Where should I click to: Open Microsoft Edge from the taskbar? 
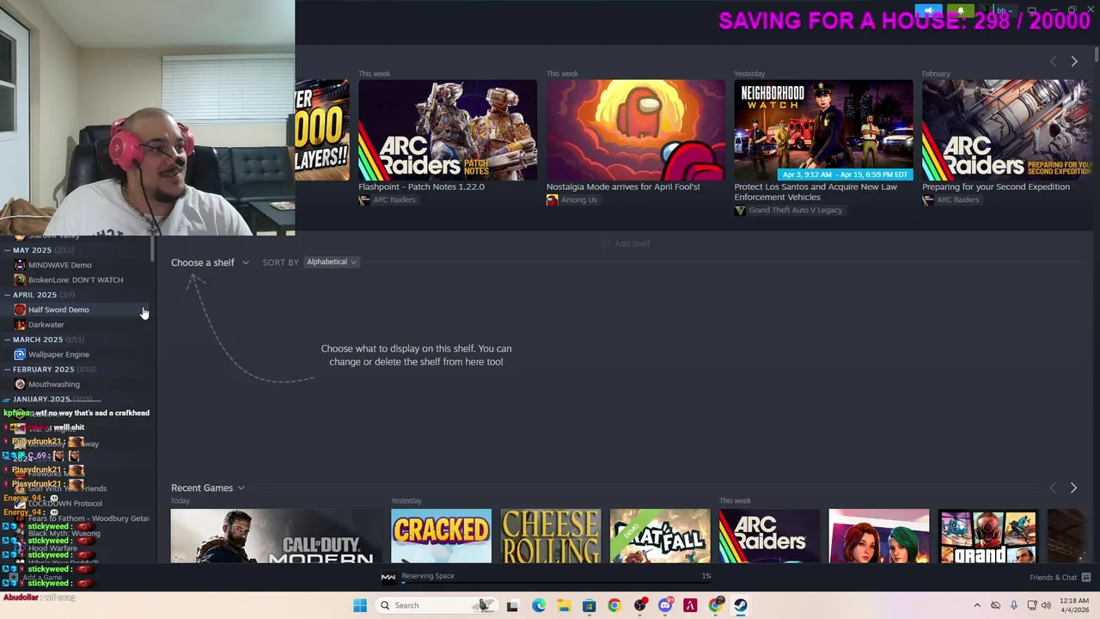539,605
